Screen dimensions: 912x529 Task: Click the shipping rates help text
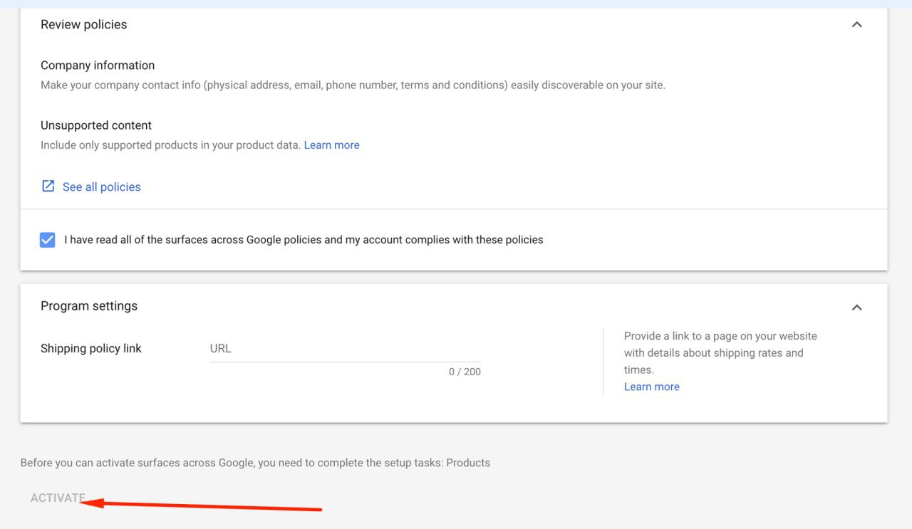[720, 352]
